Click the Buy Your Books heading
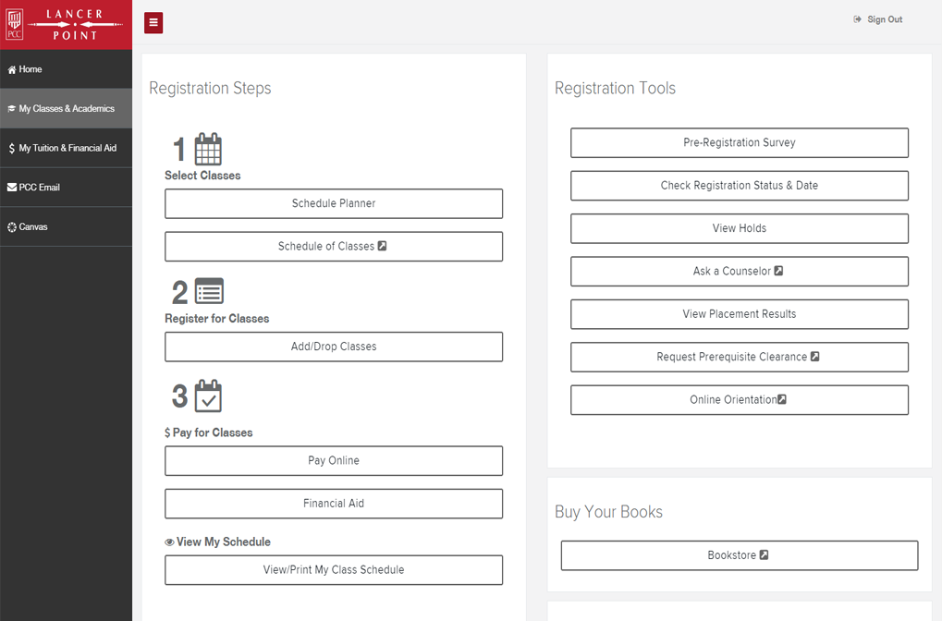Screen dimensions: 942x621 [608, 512]
